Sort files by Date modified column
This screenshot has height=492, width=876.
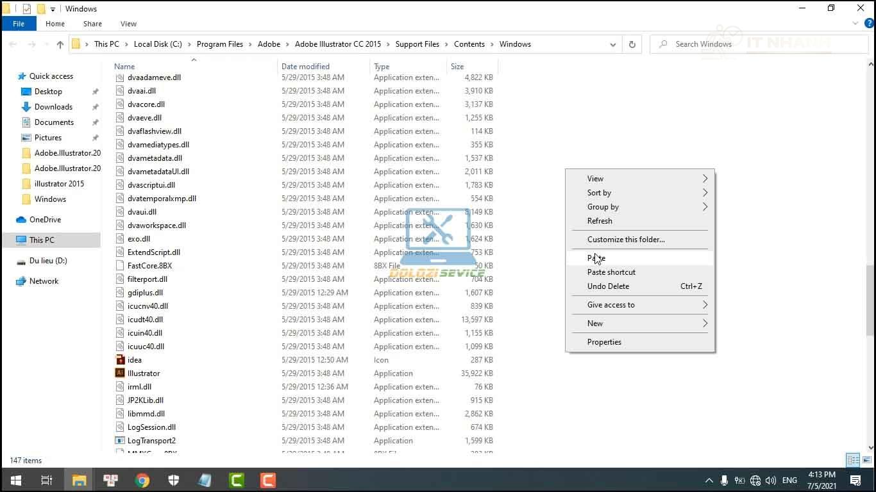point(305,67)
